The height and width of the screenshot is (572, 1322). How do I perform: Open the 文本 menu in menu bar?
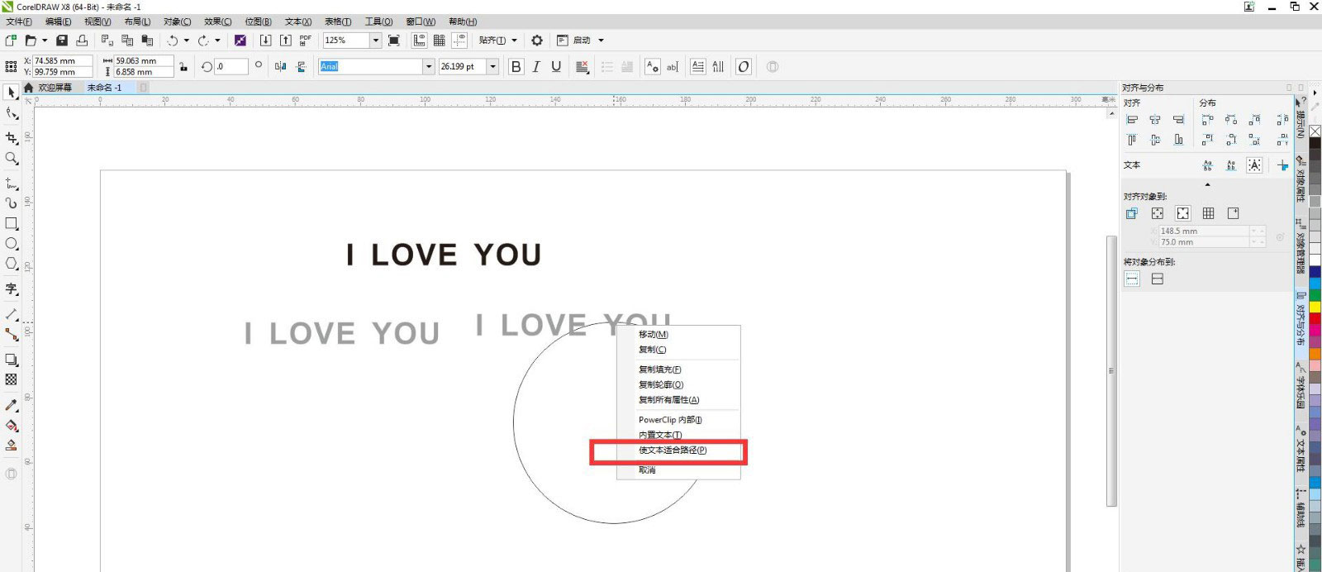[x=297, y=21]
